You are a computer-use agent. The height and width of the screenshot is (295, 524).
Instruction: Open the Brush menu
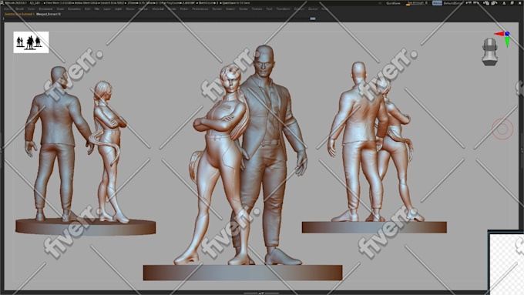20,9
